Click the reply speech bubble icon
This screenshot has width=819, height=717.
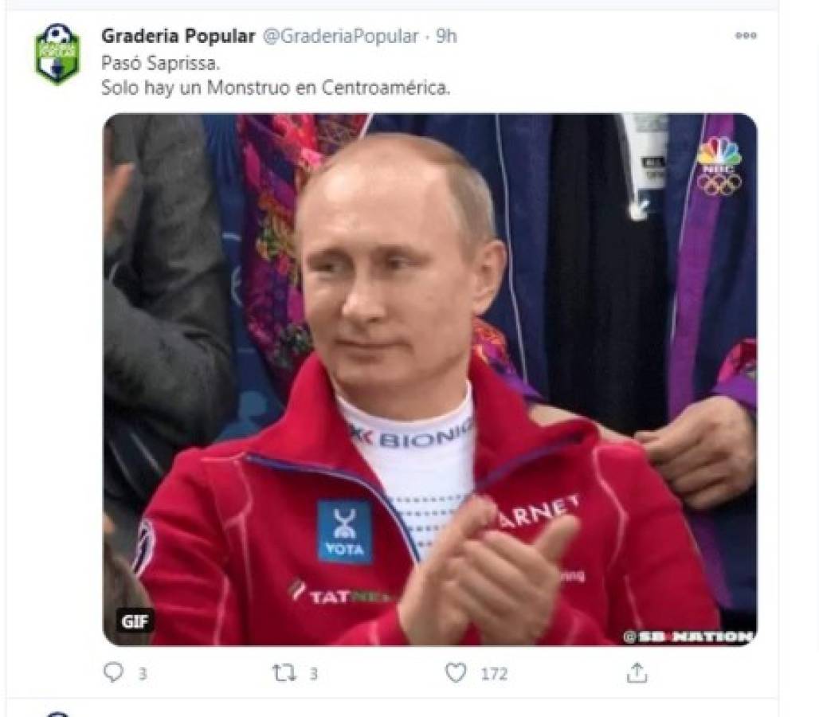click(113, 672)
